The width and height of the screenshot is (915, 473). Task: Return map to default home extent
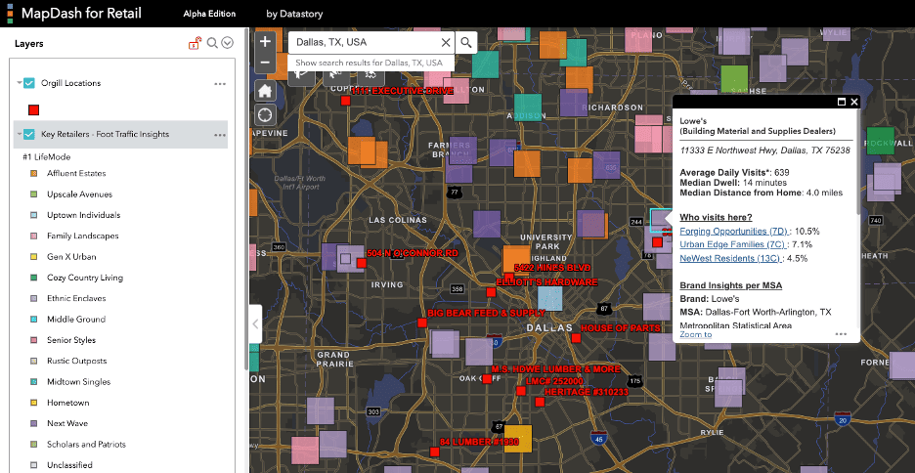pyautogui.click(x=265, y=91)
